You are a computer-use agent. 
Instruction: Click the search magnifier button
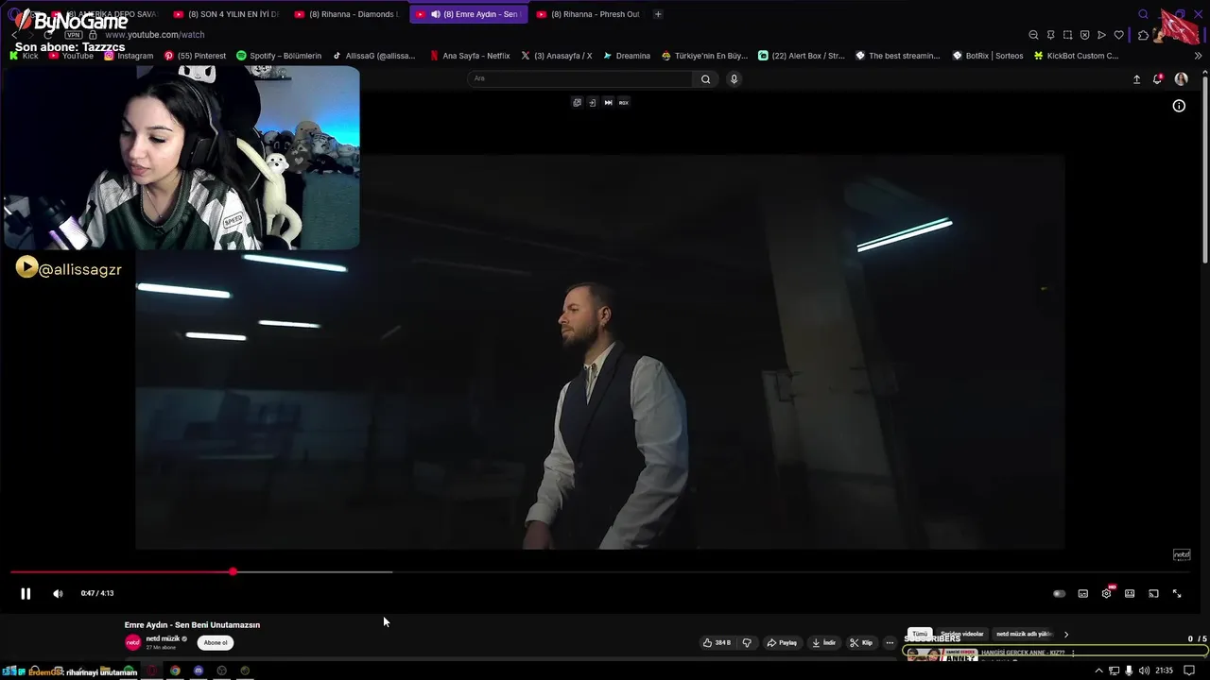click(705, 79)
